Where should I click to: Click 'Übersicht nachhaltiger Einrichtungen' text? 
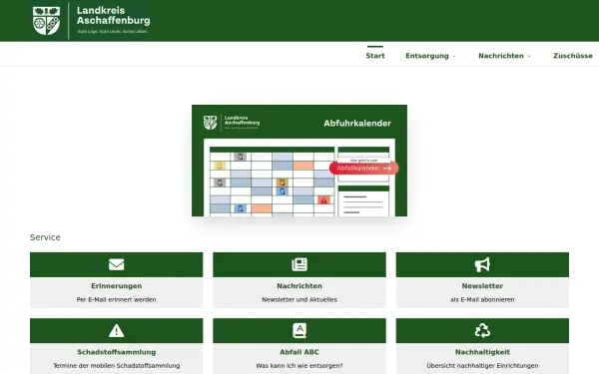[x=482, y=366]
